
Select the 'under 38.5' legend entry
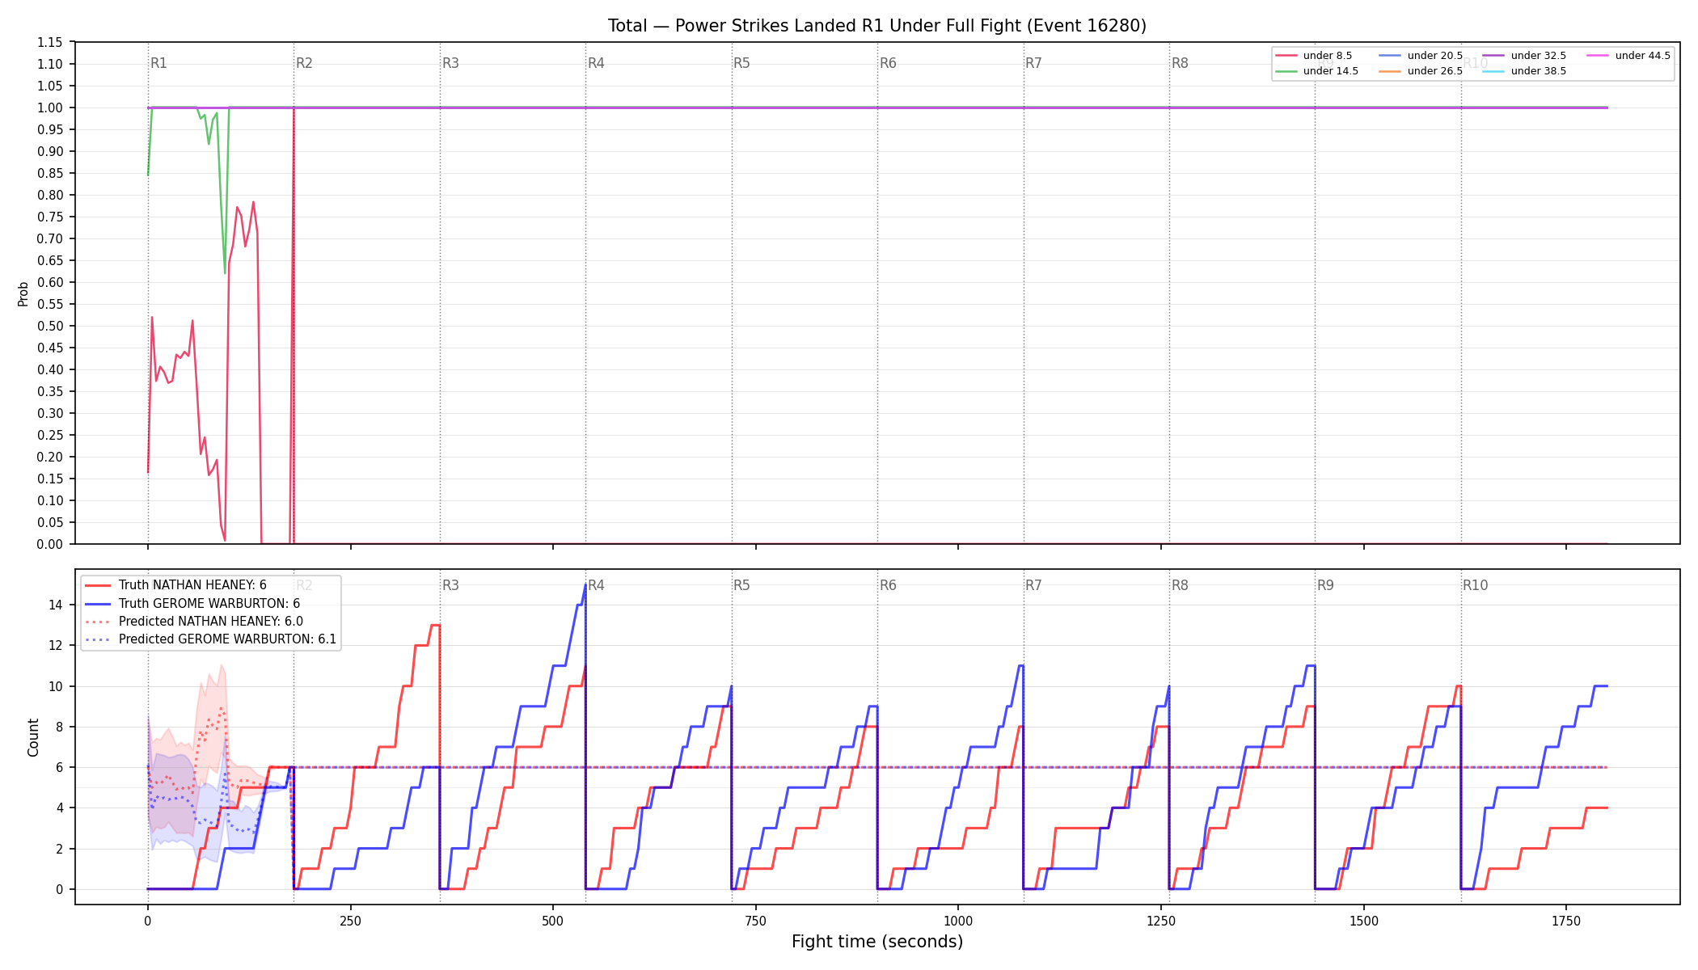point(1525,71)
